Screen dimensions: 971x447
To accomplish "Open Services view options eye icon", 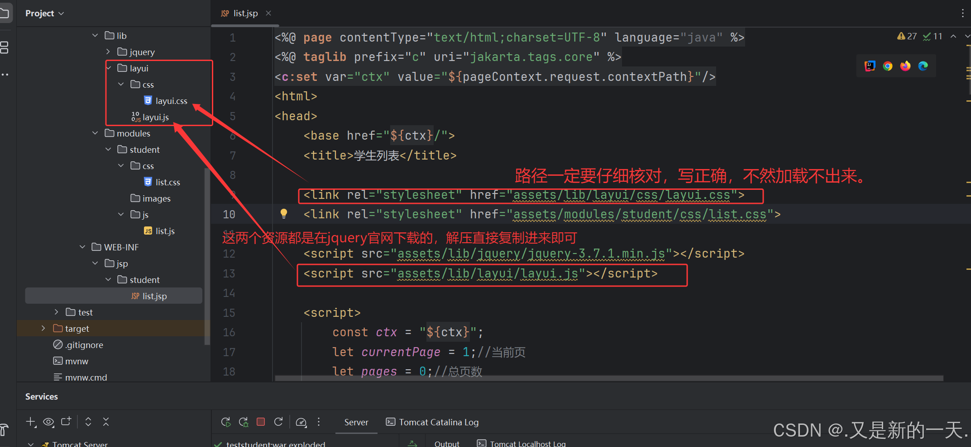I will click(x=48, y=422).
